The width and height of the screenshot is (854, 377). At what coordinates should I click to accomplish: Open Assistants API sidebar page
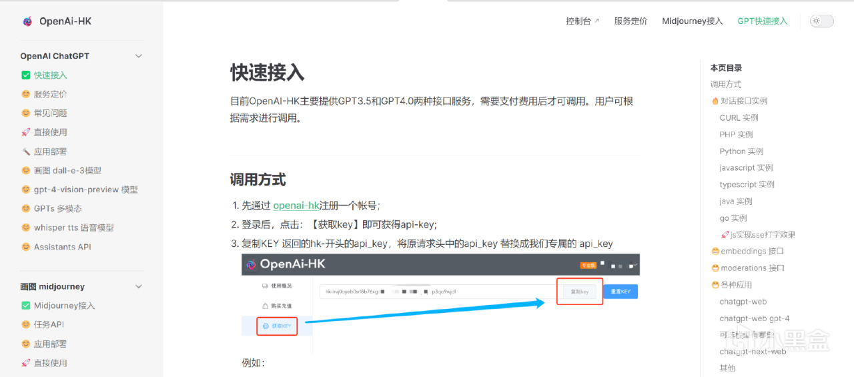point(63,247)
